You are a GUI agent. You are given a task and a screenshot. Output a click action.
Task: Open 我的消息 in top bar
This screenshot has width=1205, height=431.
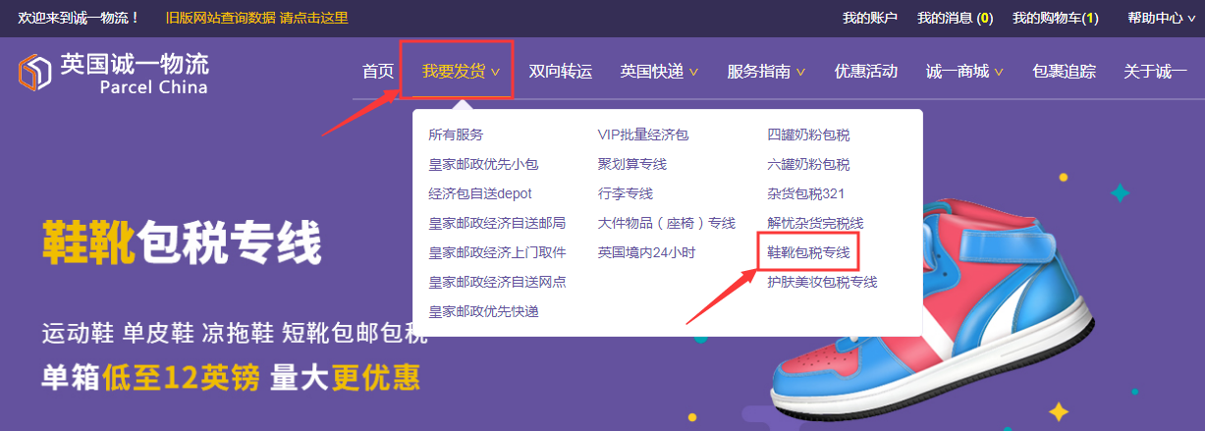click(x=955, y=18)
